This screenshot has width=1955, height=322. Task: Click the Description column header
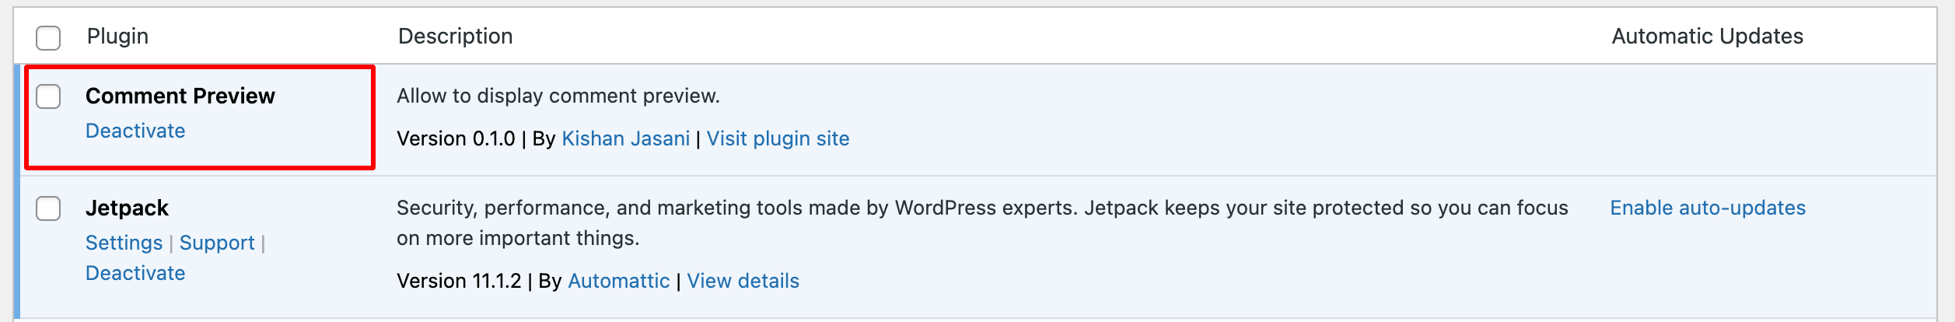click(455, 37)
